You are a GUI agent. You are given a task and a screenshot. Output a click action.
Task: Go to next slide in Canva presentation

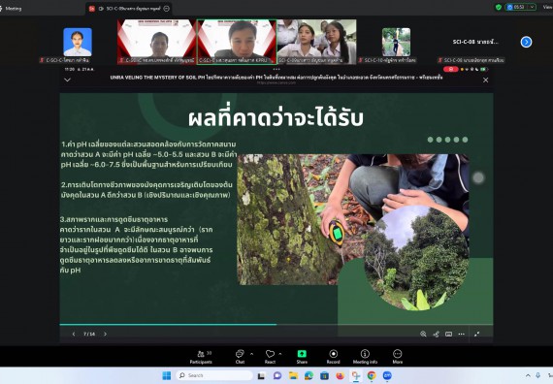click(x=105, y=334)
